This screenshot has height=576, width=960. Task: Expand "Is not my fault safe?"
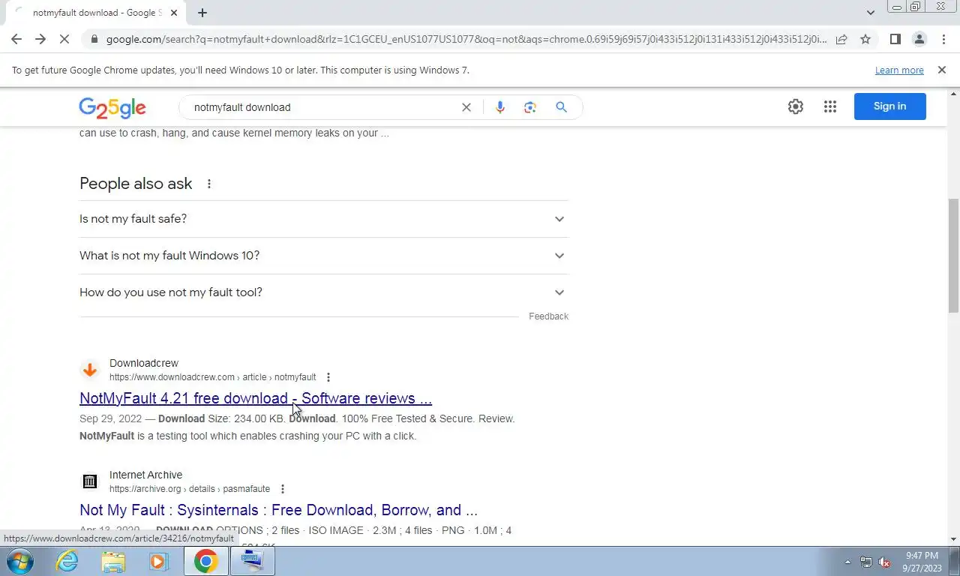[x=324, y=219]
